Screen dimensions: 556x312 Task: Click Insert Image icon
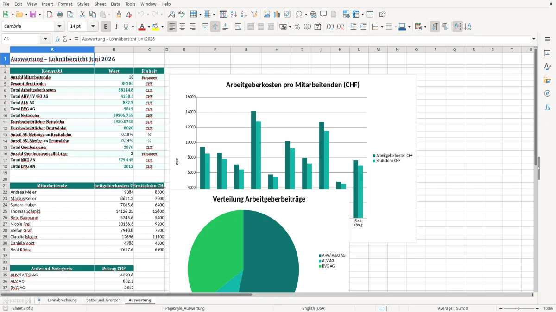[x=267, y=14]
